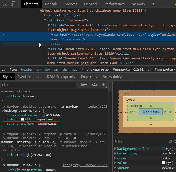Open integrity-l…ver=7.2.3:1 stylesheet link
Viewport: 176px width, 172px height.
tap(85, 165)
